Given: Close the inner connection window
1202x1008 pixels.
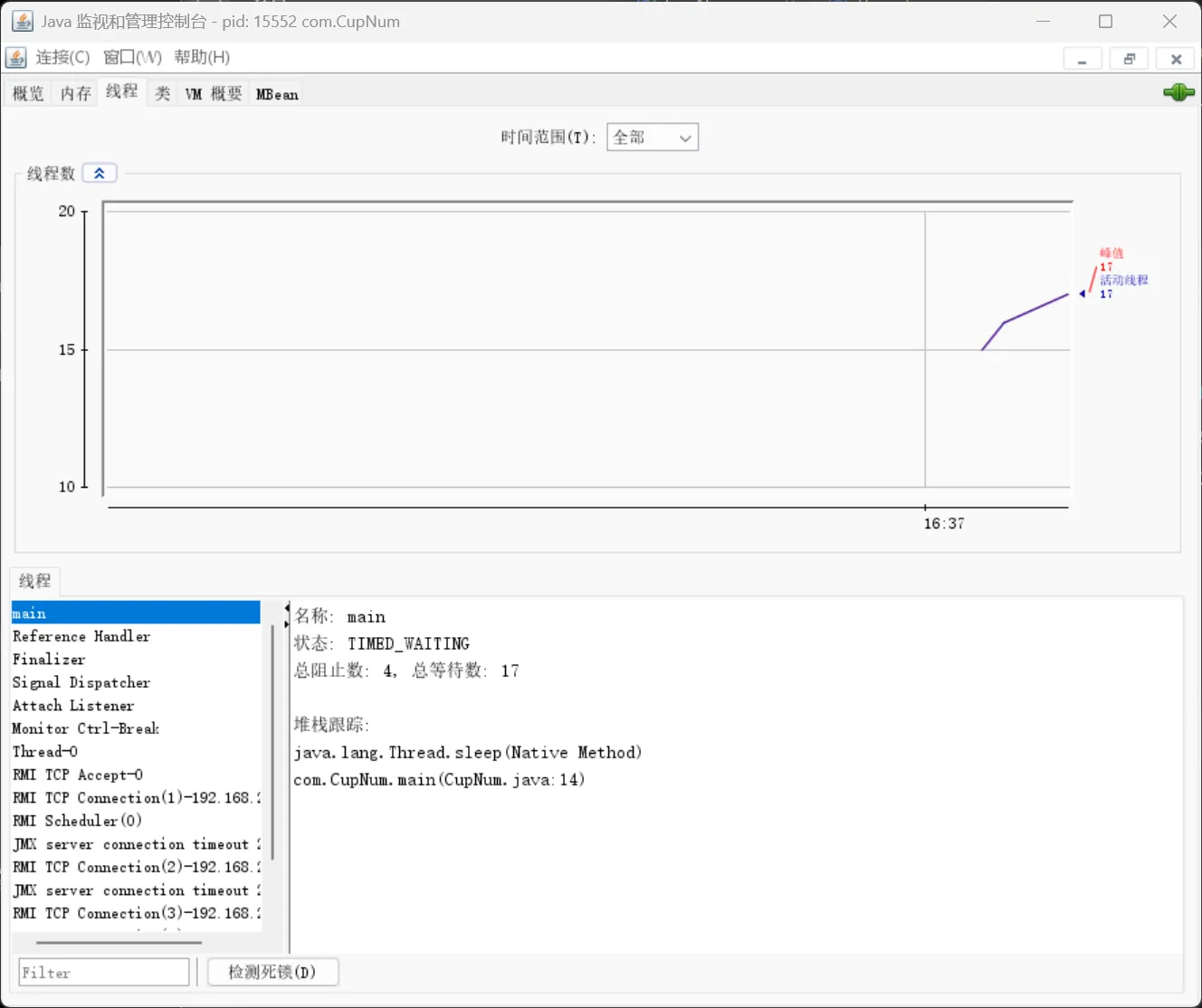Looking at the screenshot, I should click(1176, 59).
